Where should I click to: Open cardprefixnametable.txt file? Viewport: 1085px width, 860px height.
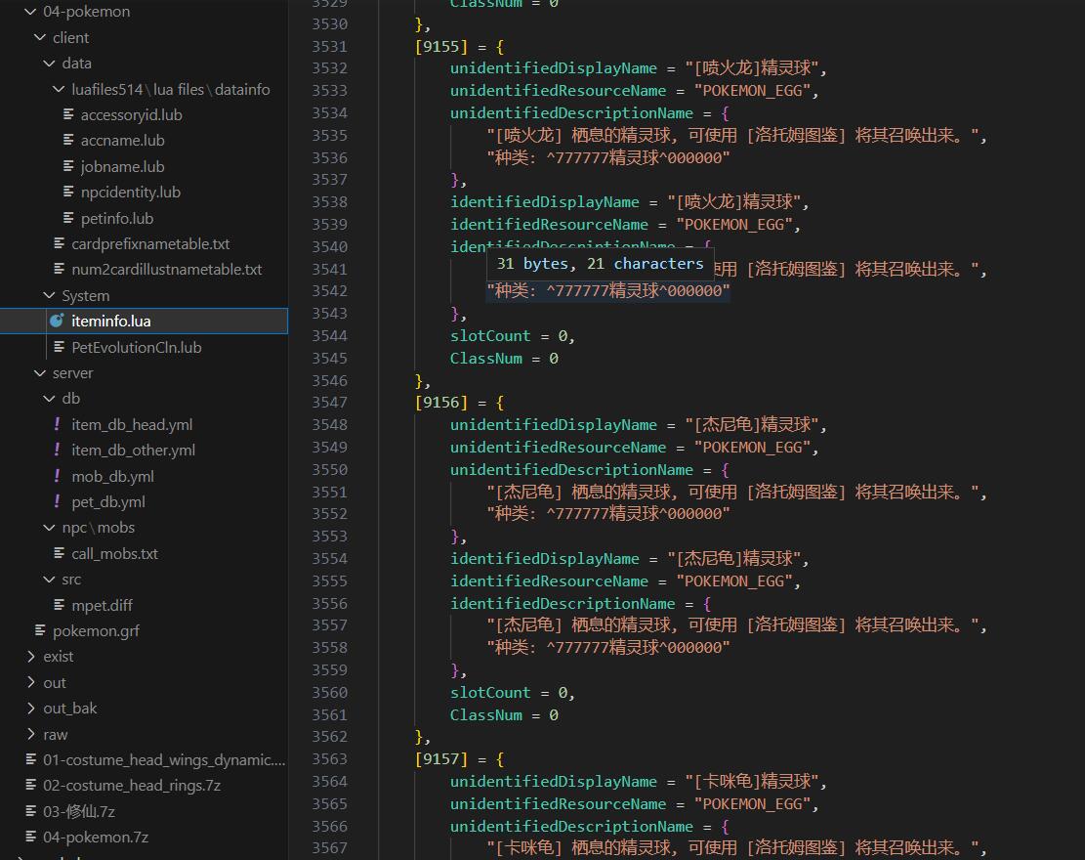click(x=150, y=243)
